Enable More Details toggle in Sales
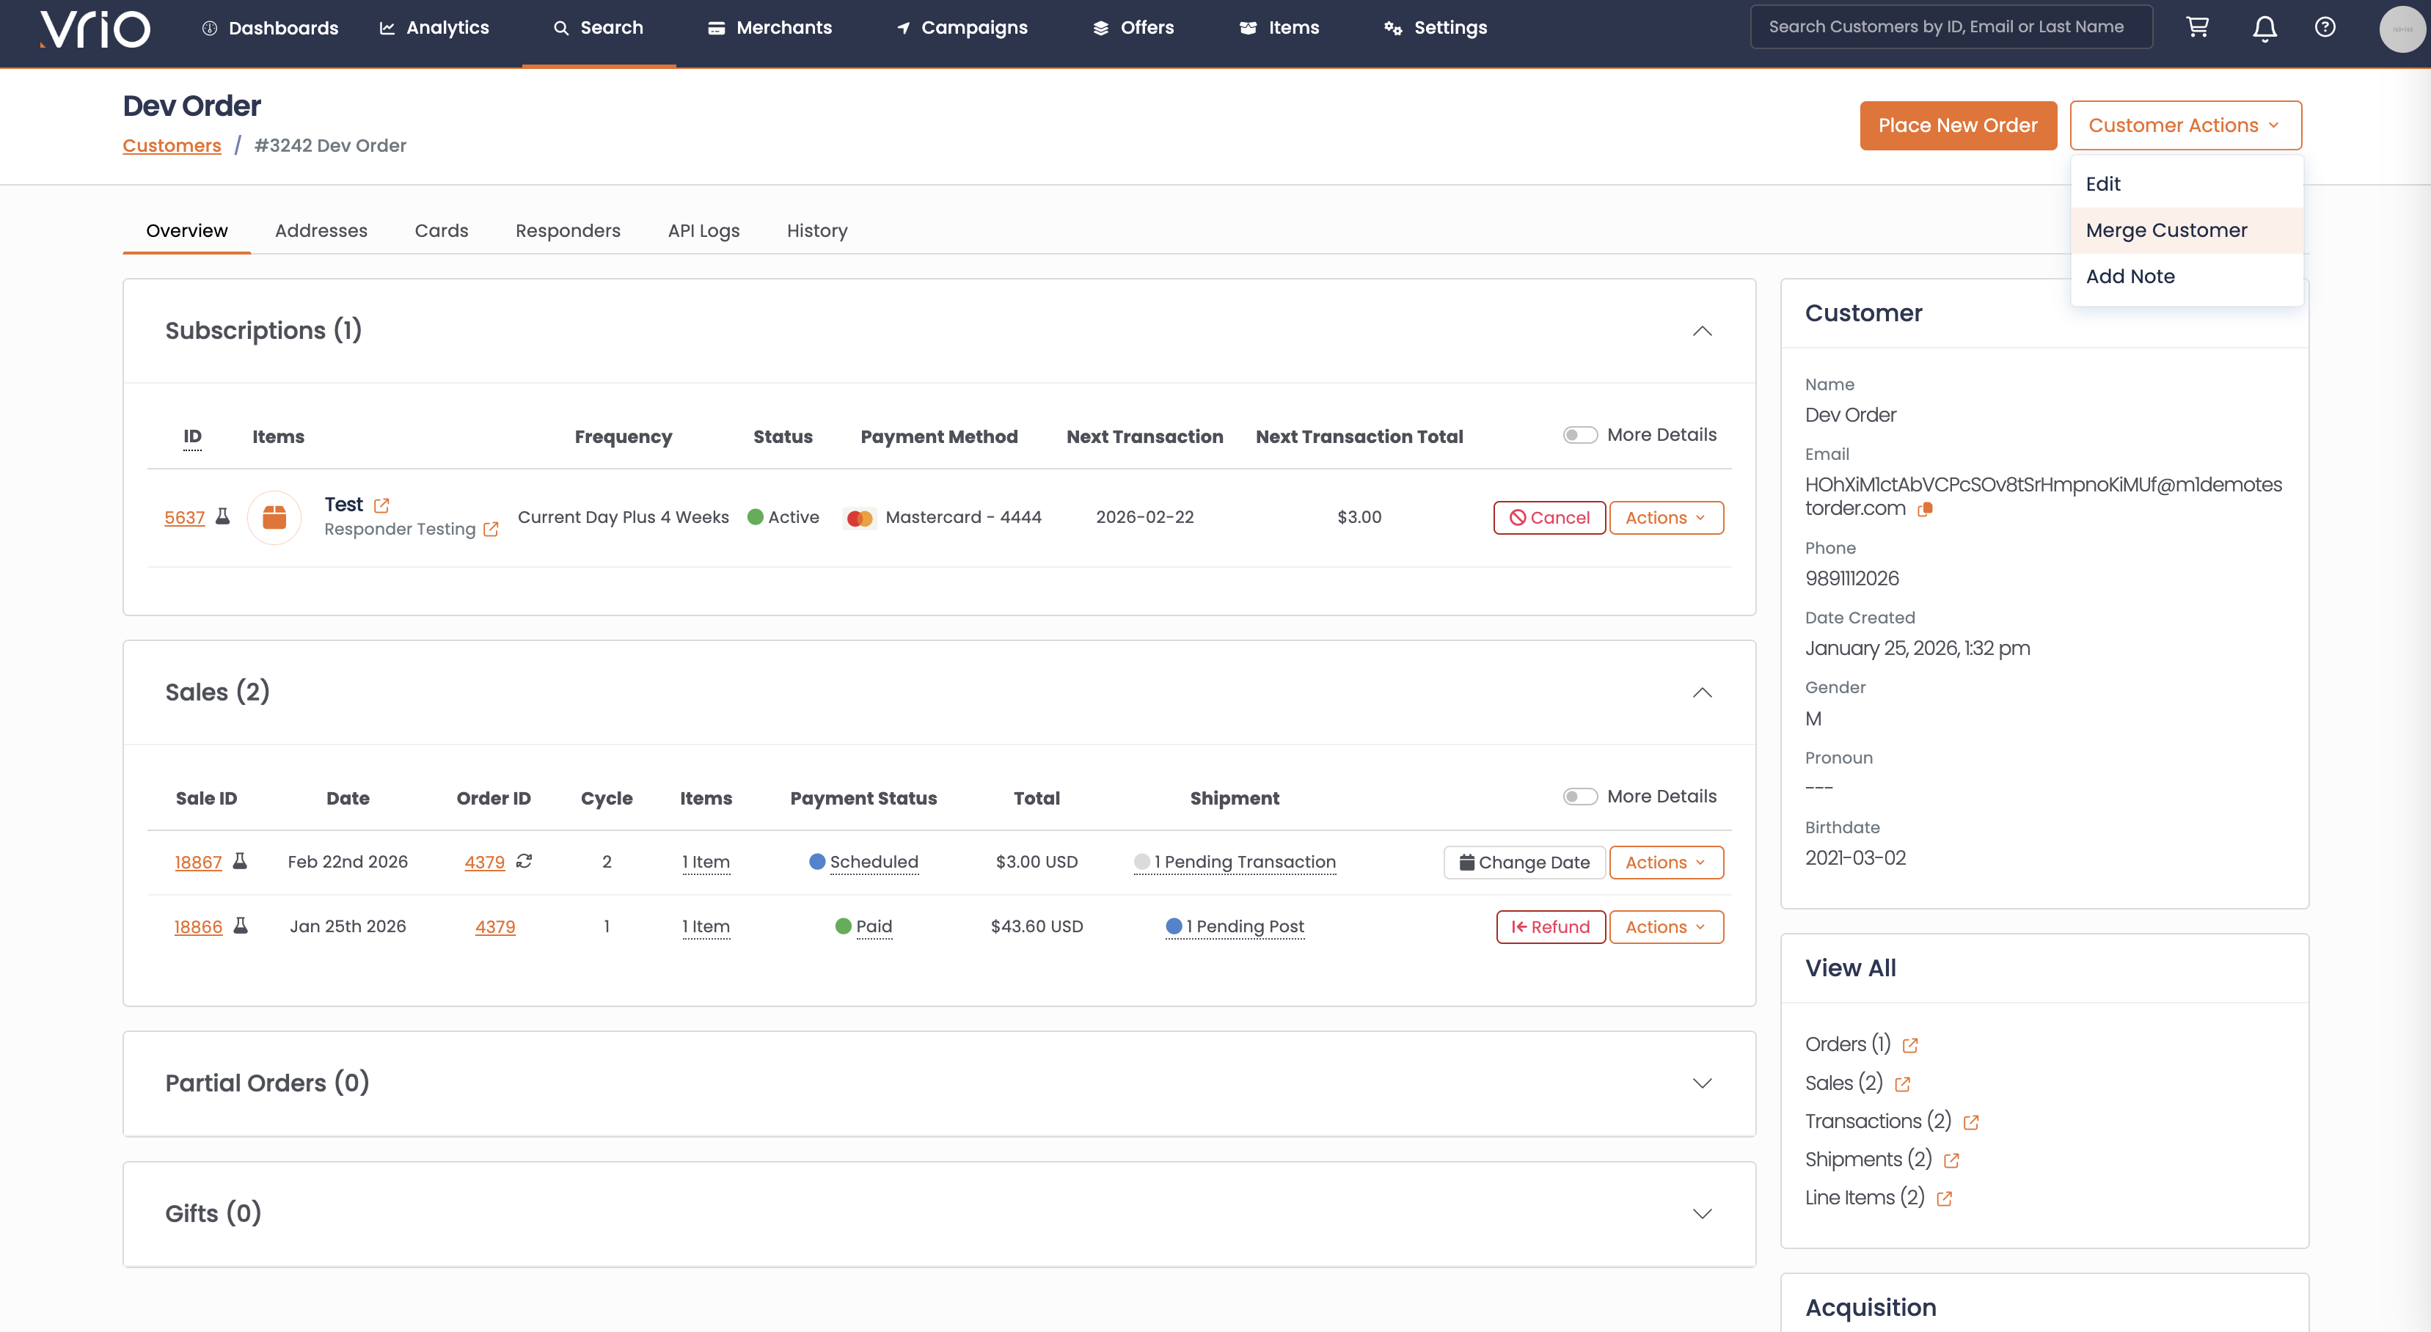This screenshot has width=2431, height=1332. [x=1580, y=796]
